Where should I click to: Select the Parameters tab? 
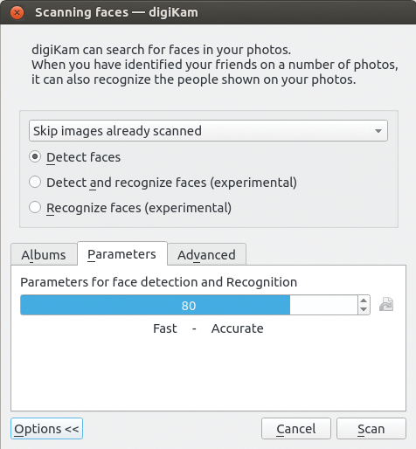[x=122, y=254]
